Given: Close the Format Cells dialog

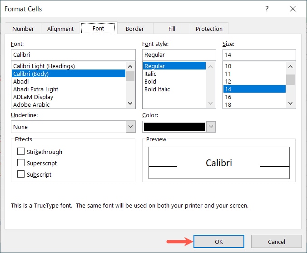Looking at the screenshot, I should click(x=293, y=9).
